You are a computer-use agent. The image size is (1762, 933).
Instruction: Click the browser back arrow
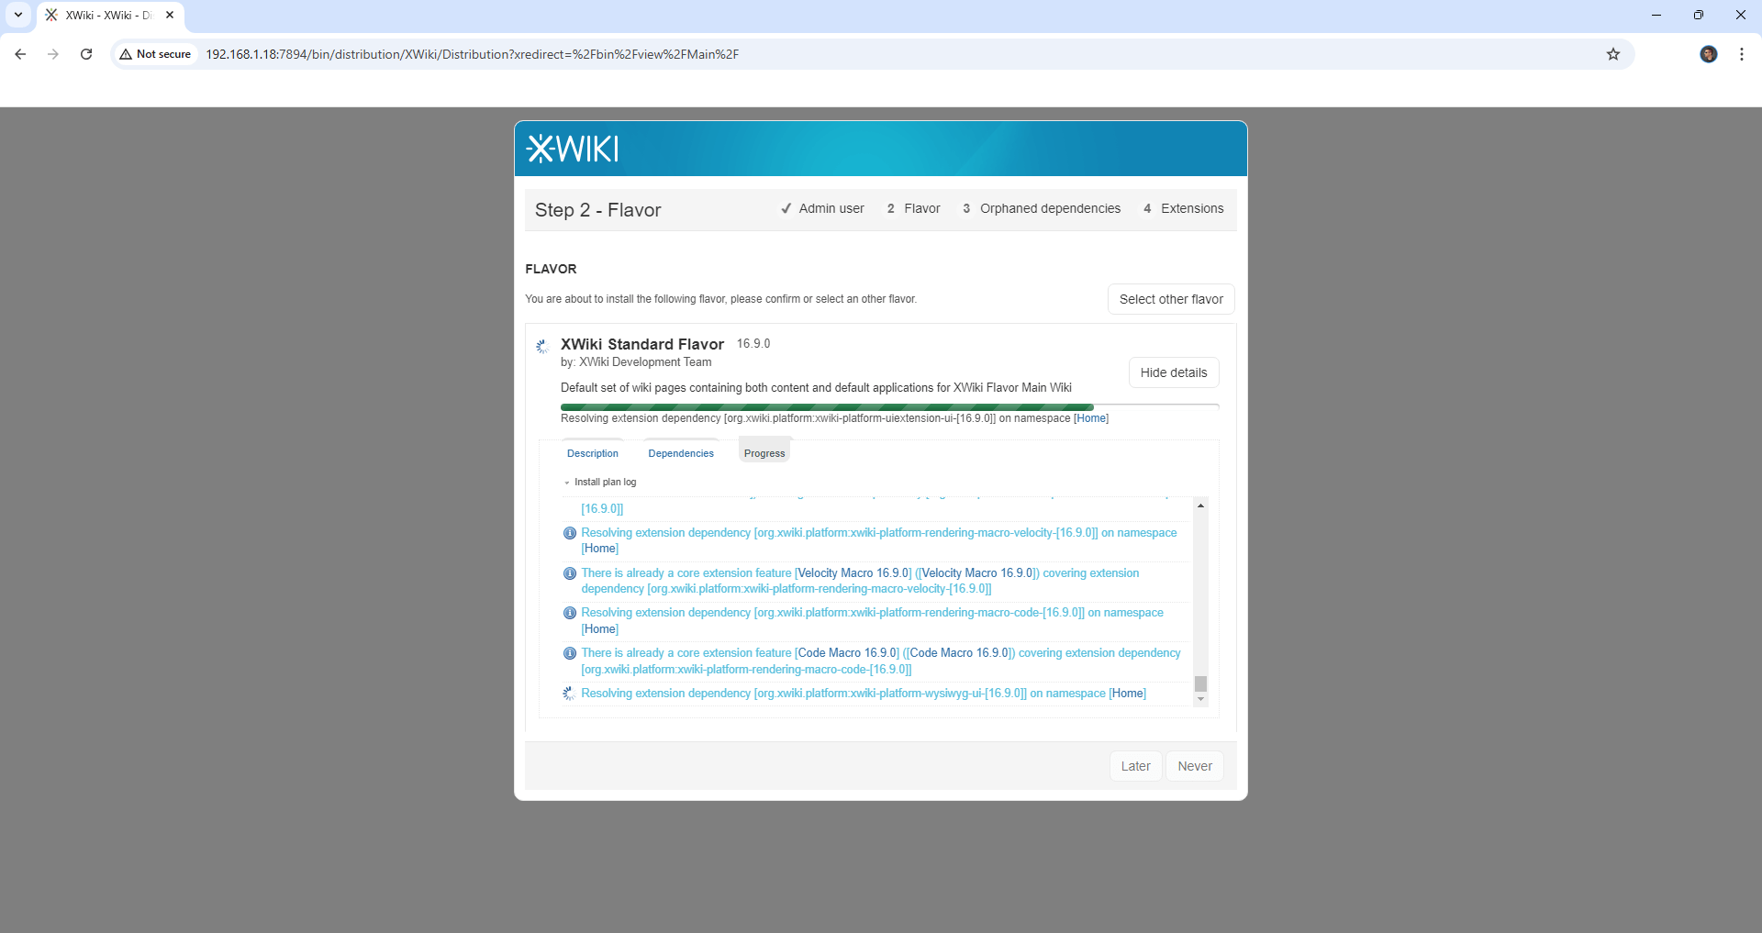coord(20,54)
